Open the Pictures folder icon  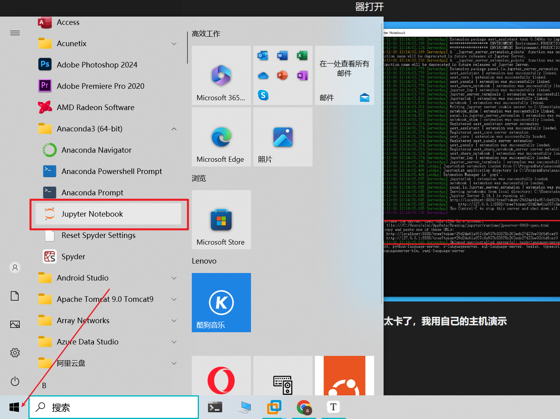pos(15,324)
